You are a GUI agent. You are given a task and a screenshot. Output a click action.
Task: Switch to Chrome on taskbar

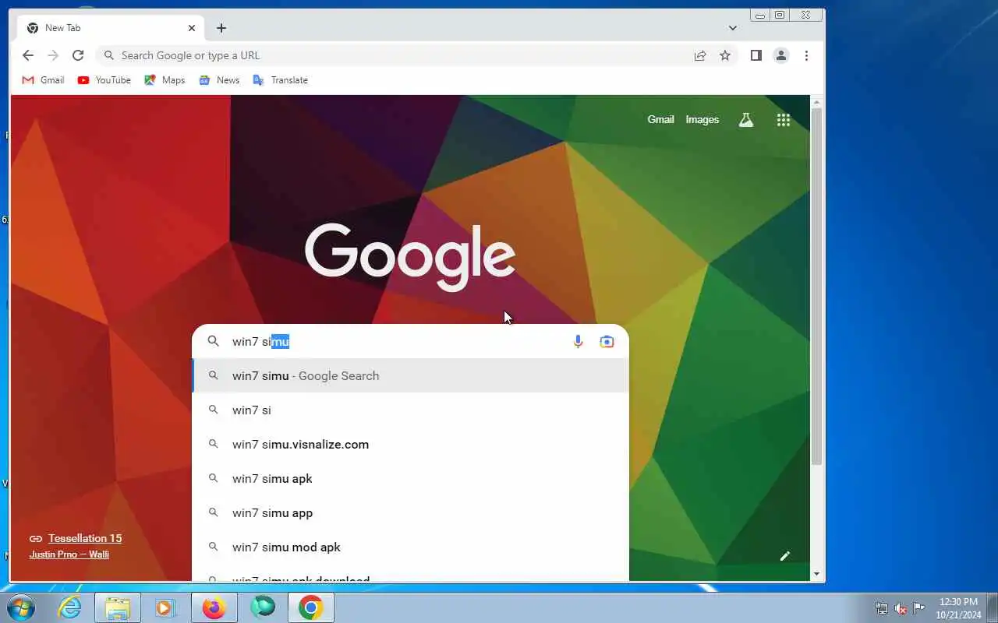(310, 607)
